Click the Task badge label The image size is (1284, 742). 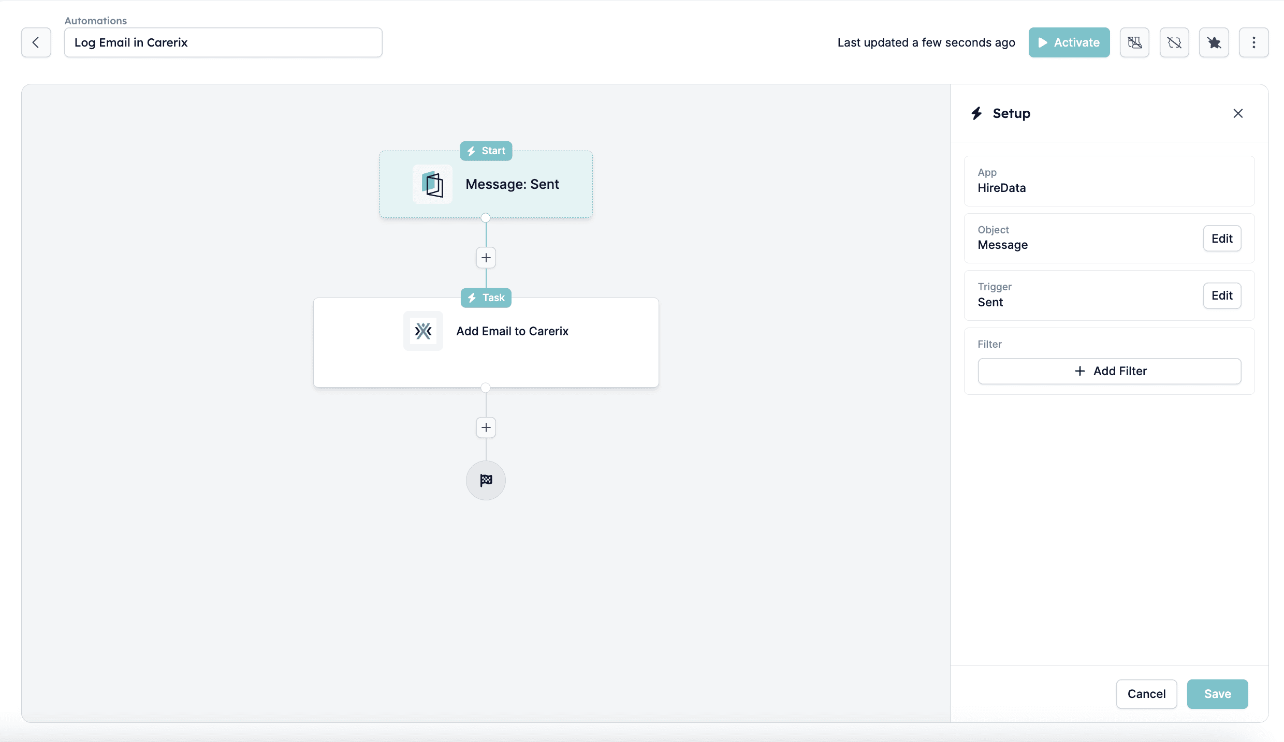tap(486, 298)
